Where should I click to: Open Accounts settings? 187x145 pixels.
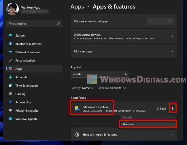click(x=34, y=77)
